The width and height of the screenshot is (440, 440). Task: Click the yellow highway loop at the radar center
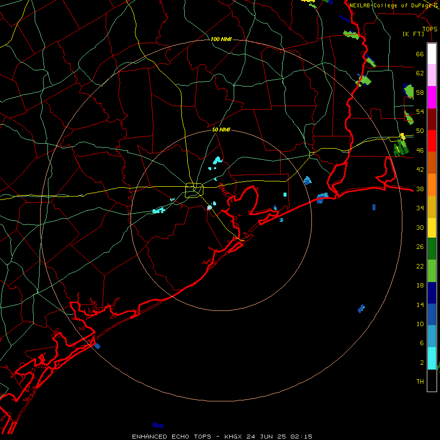coord(194,190)
